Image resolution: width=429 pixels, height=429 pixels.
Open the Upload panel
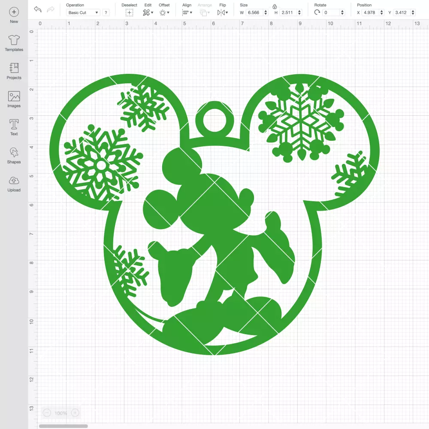click(x=14, y=184)
